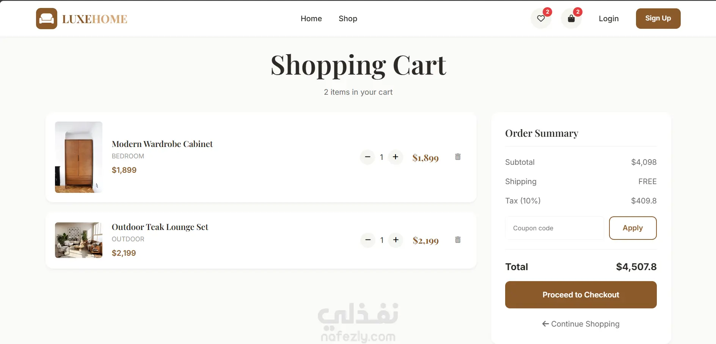
Task: Follow the Continue Shopping link
Action: coord(581,324)
